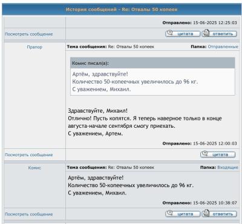Open 'Посмотреть сообщение' link under the 12:25:03 message
The width and height of the screenshot is (242, 224).
click(x=29, y=34)
